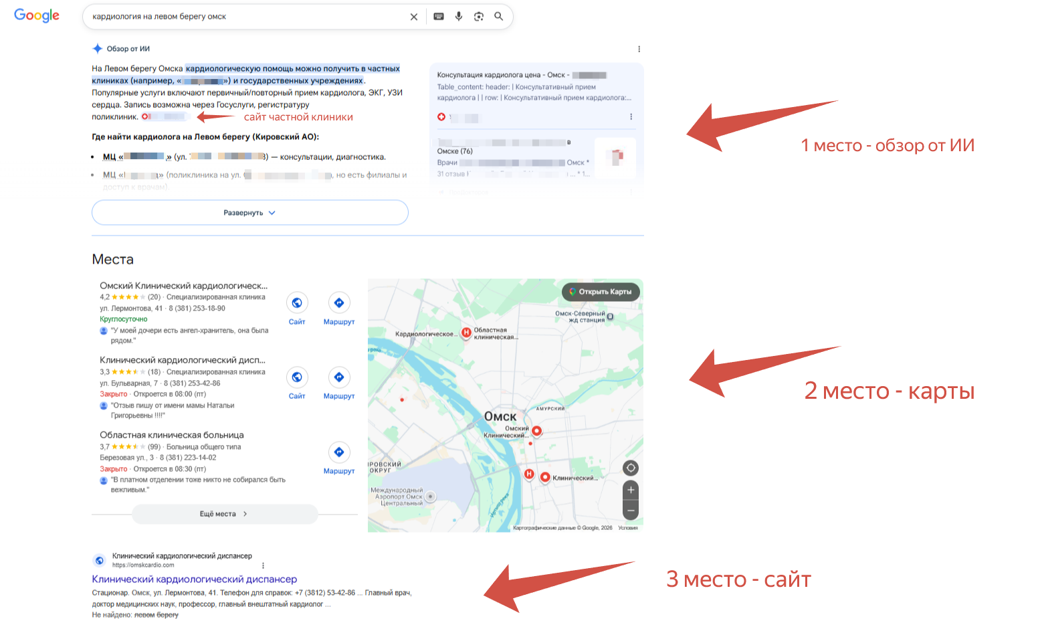Screen dimensions: 1038x631
Task: Open Условия terms link on map
Action: pos(628,528)
